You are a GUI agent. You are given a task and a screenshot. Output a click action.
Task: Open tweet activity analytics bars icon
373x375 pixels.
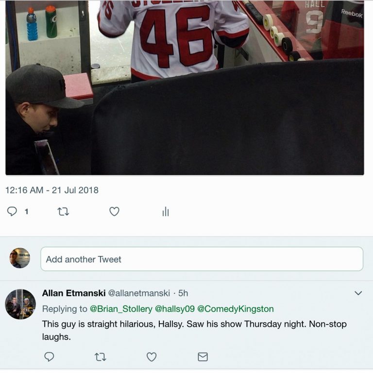point(166,211)
